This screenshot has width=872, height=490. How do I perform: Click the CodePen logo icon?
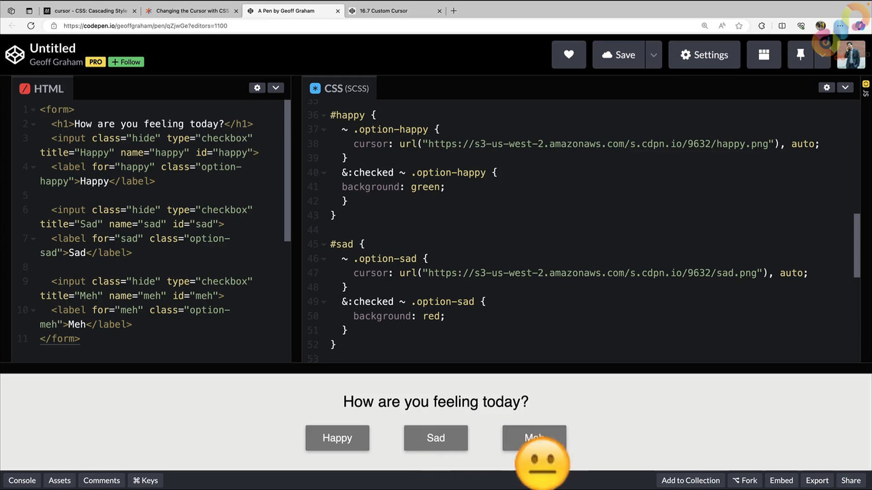point(15,55)
